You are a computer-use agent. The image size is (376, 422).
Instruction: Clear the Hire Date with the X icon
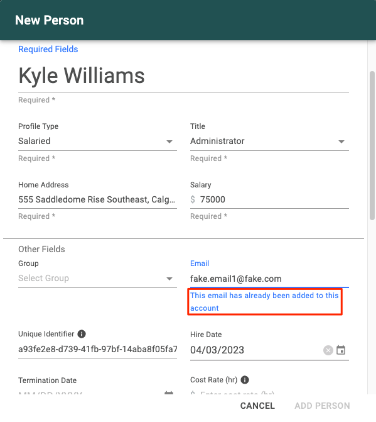coord(328,350)
